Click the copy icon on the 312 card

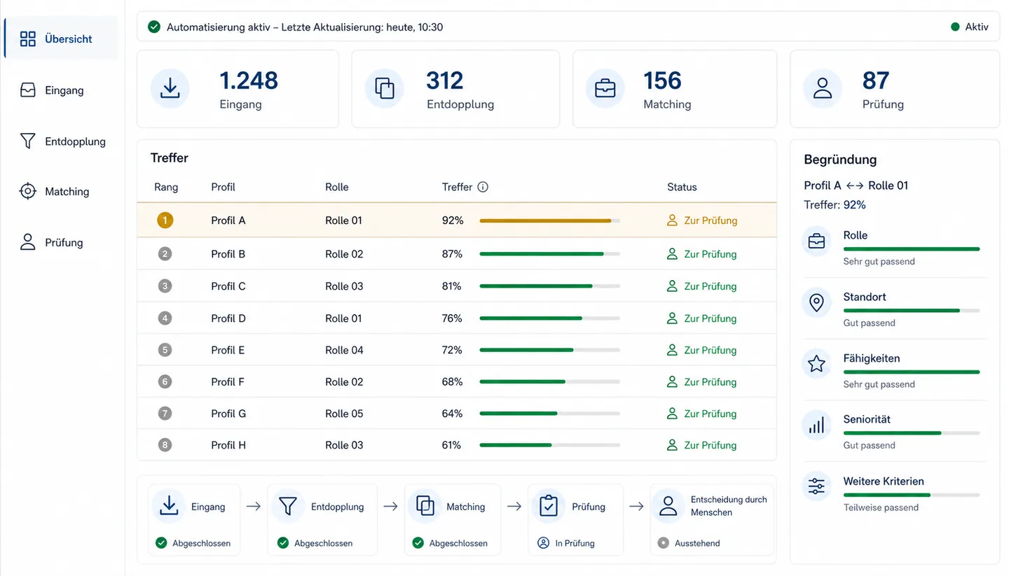(x=385, y=88)
